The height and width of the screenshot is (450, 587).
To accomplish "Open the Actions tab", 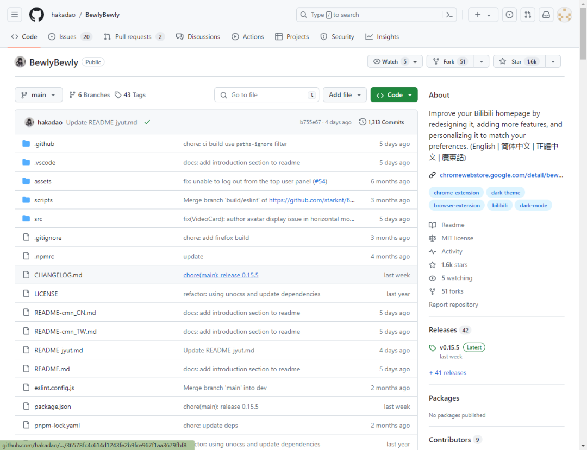I will (247, 36).
